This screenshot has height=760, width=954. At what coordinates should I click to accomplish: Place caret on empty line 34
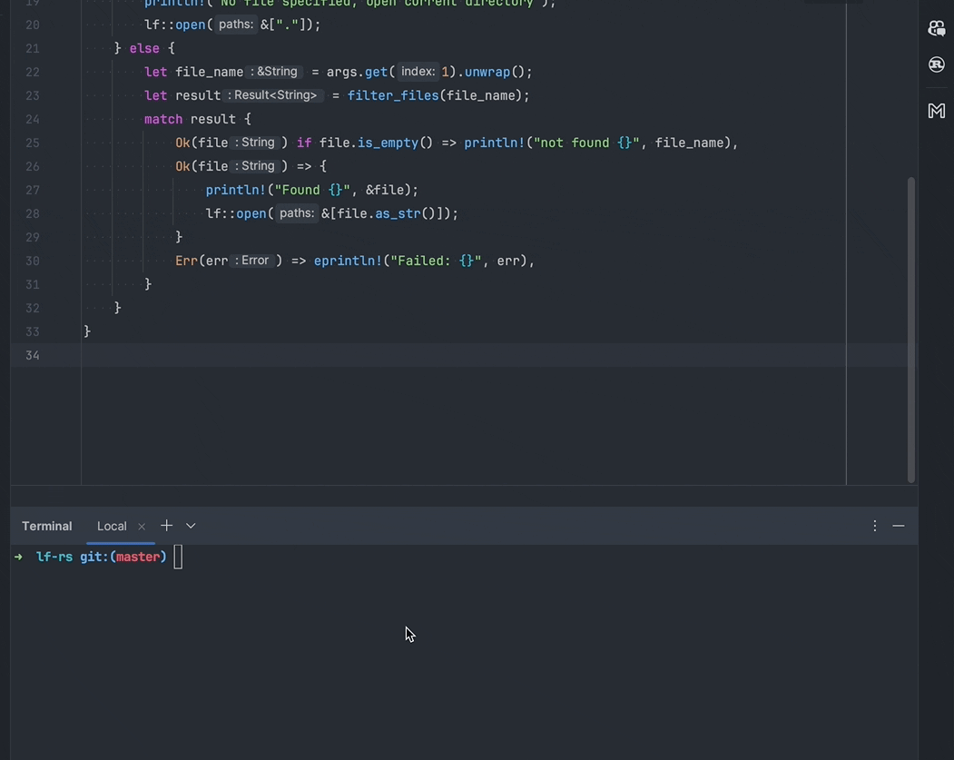click(462, 355)
